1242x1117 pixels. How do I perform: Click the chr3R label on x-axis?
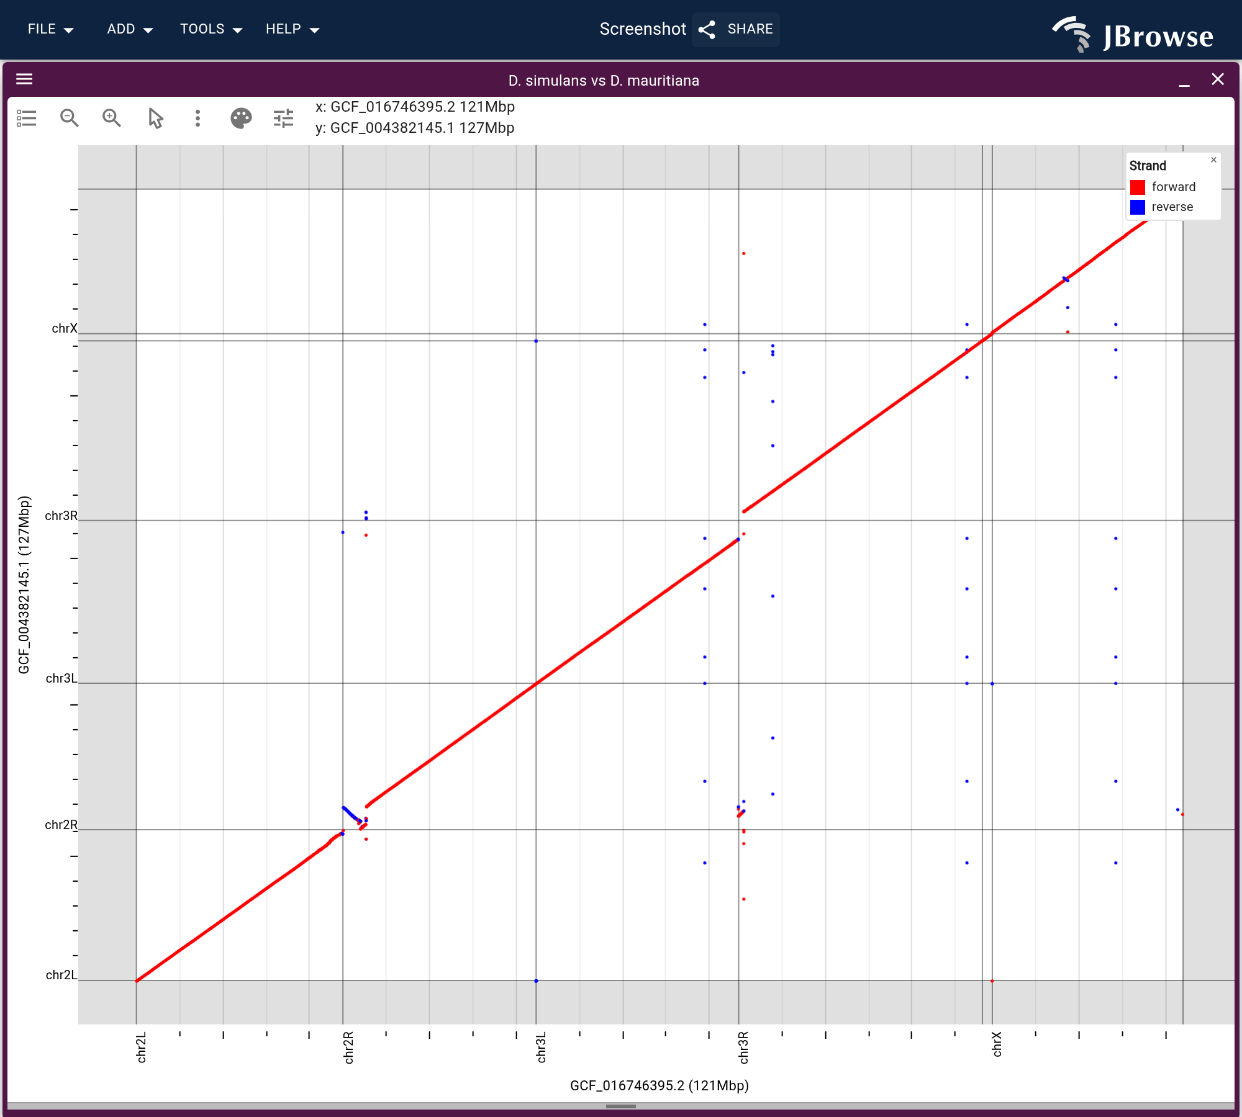pyautogui.click(x=744, y=1047)
